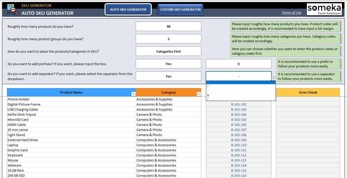Click Selfie Stick Tripod's Camera & Photo category
This screenshot has width=347, height=178.
[169, 114]
